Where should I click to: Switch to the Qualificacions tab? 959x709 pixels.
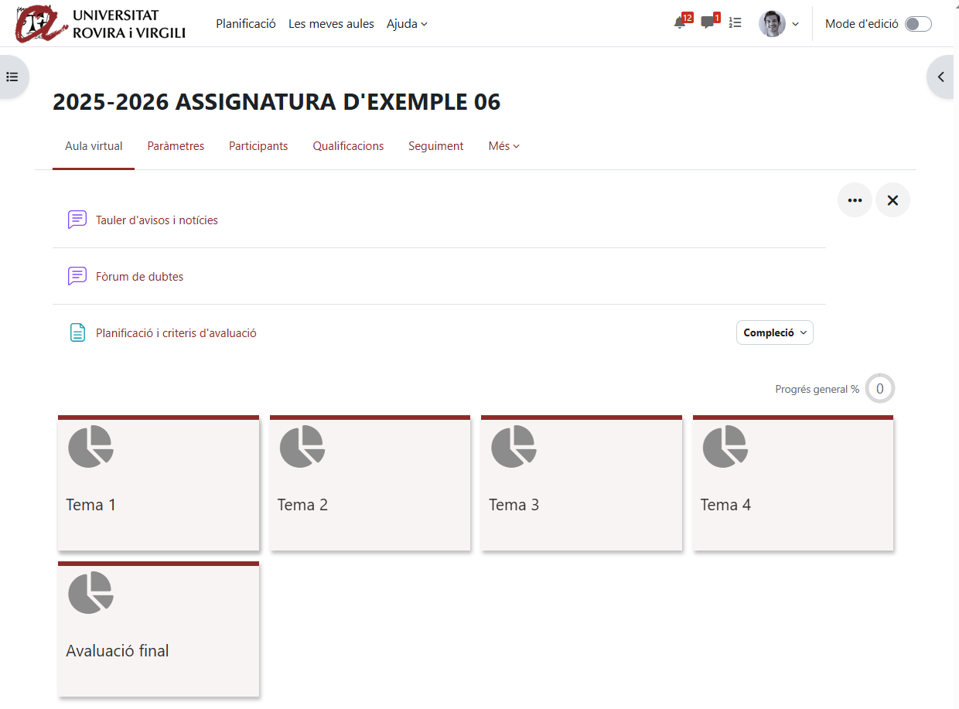[348, 146]
